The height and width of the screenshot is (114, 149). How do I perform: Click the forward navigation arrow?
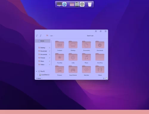[41, 36]
